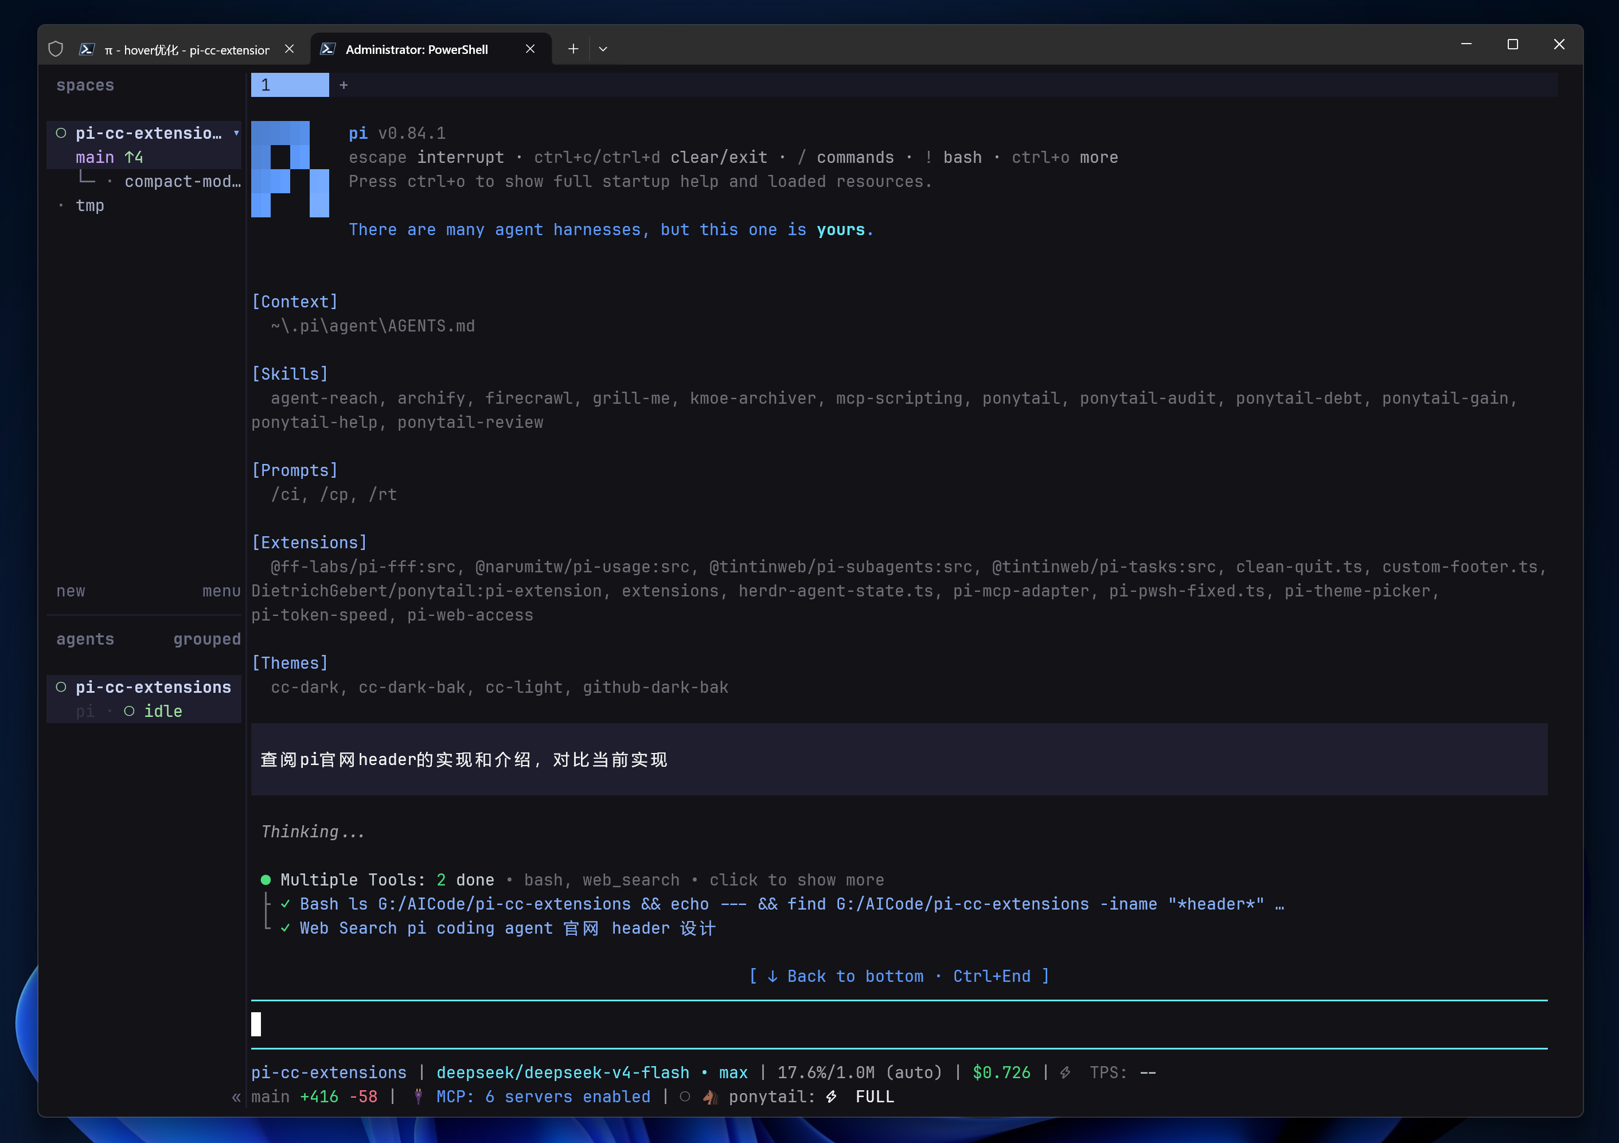Close the Administrator: PowerShell tab
This screenshot has height=1143, width=1619.
click(x=530, y=49)
